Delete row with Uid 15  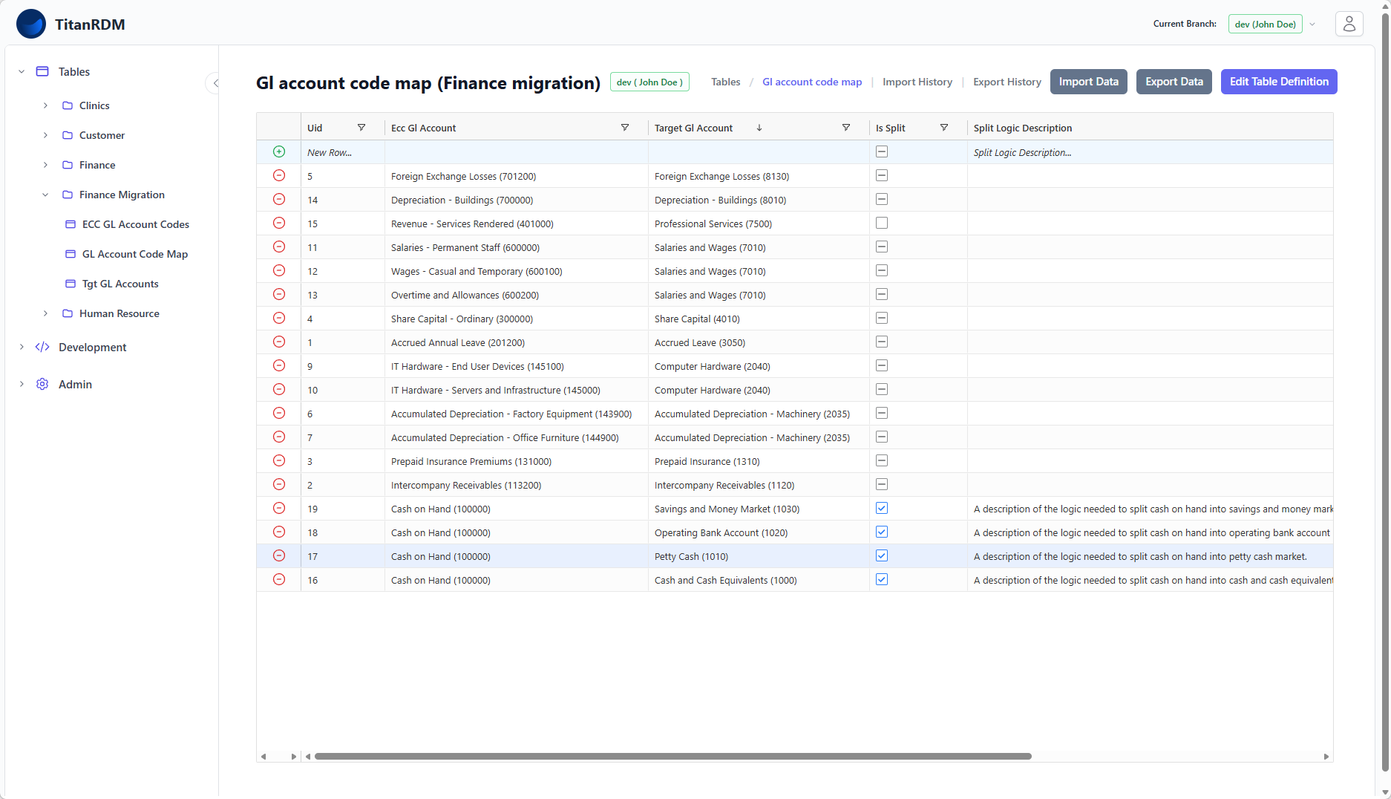pos(279,223)
